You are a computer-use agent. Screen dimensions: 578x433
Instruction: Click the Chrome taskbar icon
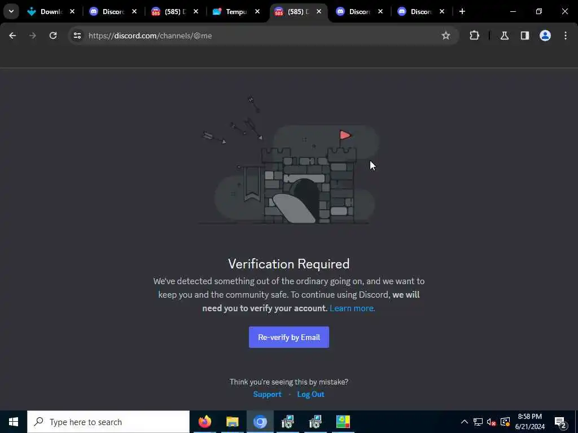coord(260,422)
